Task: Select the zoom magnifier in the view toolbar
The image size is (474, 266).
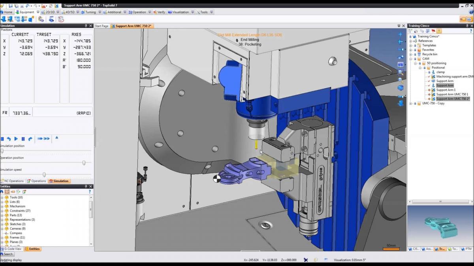Action: 401,73
